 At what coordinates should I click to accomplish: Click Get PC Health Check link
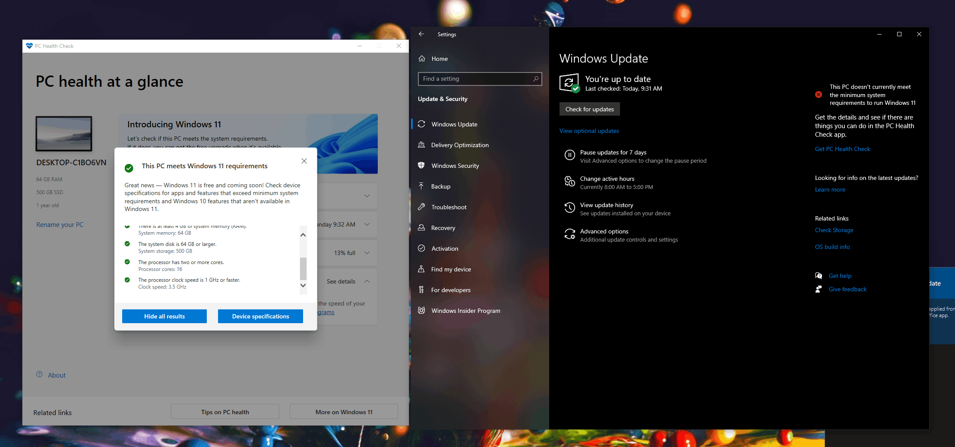(842, 149)
